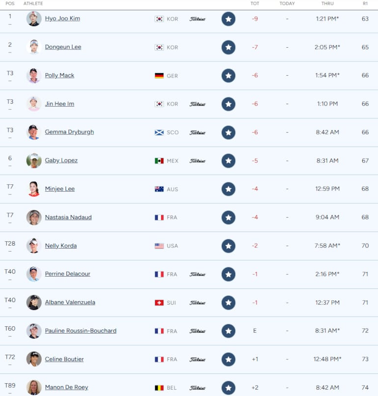Toggle favorite star for Nelly Korda
Screen dimensions: 378x396
coord(228,246)
